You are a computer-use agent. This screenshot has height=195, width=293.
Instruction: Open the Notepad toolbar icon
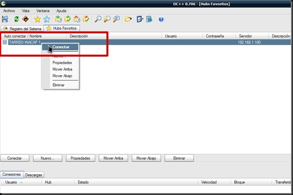click(149, 19)
